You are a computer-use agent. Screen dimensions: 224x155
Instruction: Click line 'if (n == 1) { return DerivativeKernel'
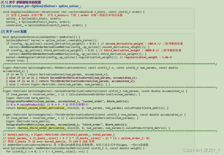click(57, 75)
